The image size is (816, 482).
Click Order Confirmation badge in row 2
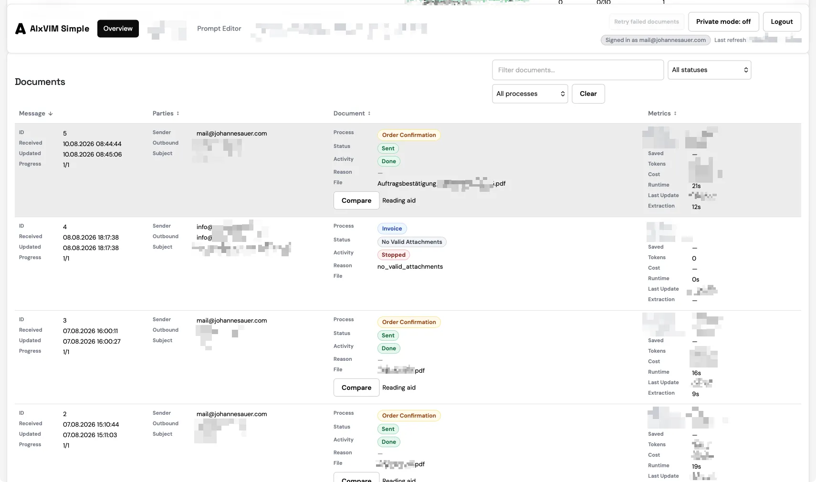click(409, 416)
